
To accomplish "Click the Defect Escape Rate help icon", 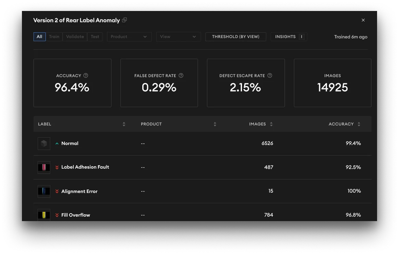I will click(270, 75).
